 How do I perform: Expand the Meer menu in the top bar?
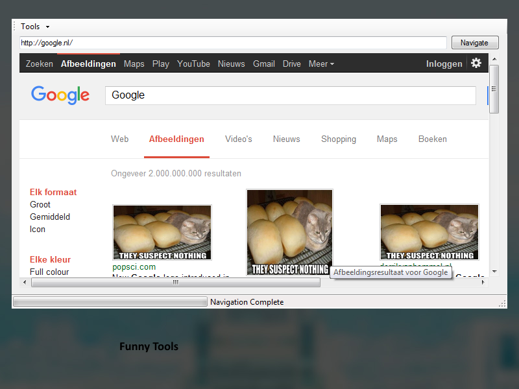(x=321, y=64)
